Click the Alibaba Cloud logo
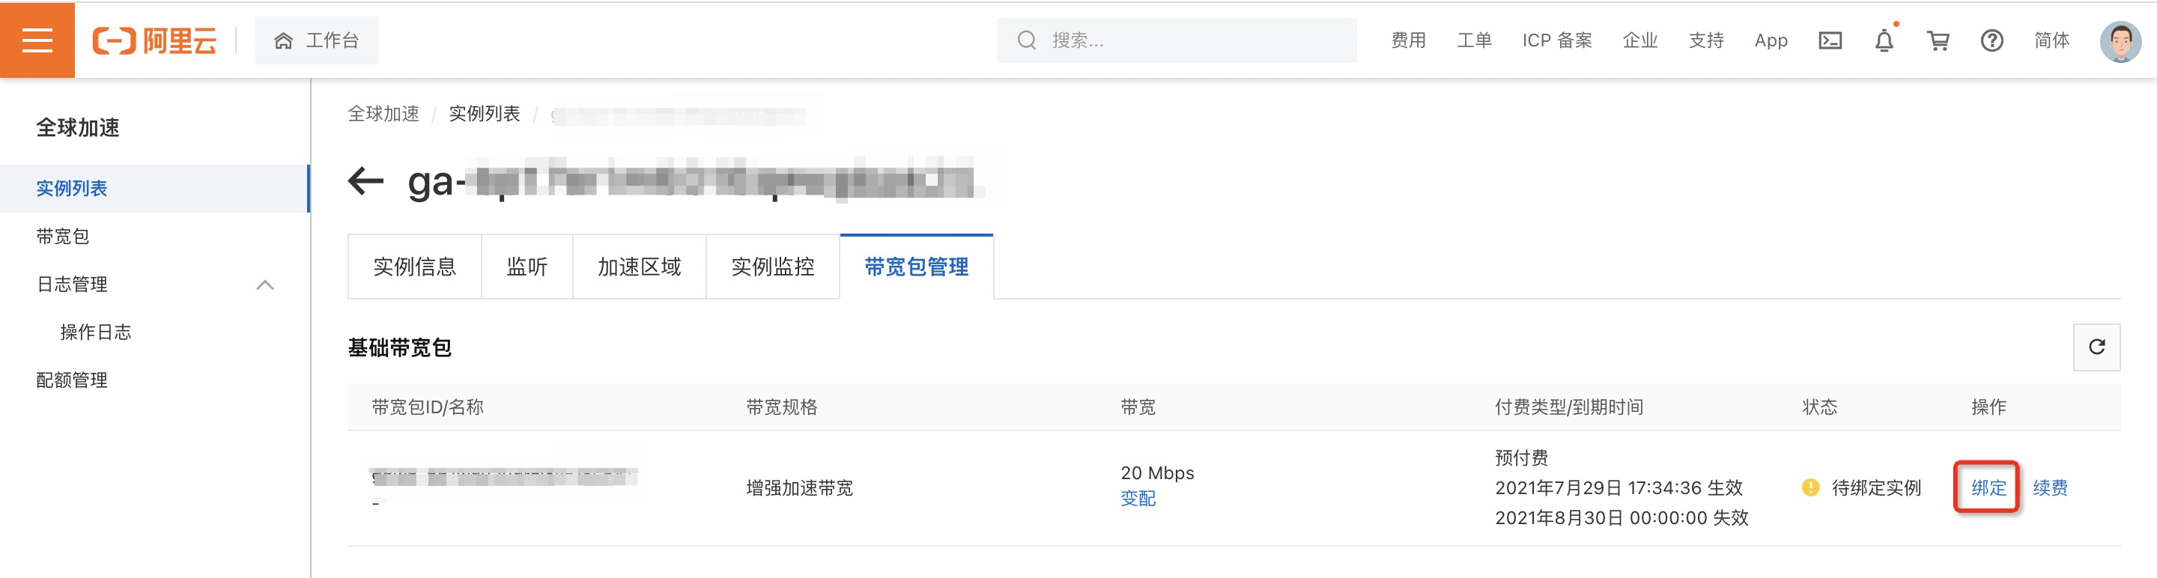 coord(154,40)
